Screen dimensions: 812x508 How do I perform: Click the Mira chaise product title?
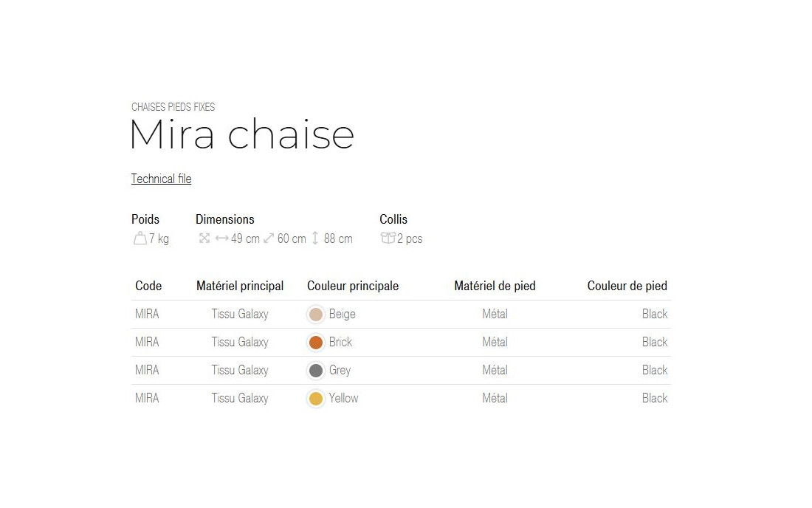tap(242, 135)
